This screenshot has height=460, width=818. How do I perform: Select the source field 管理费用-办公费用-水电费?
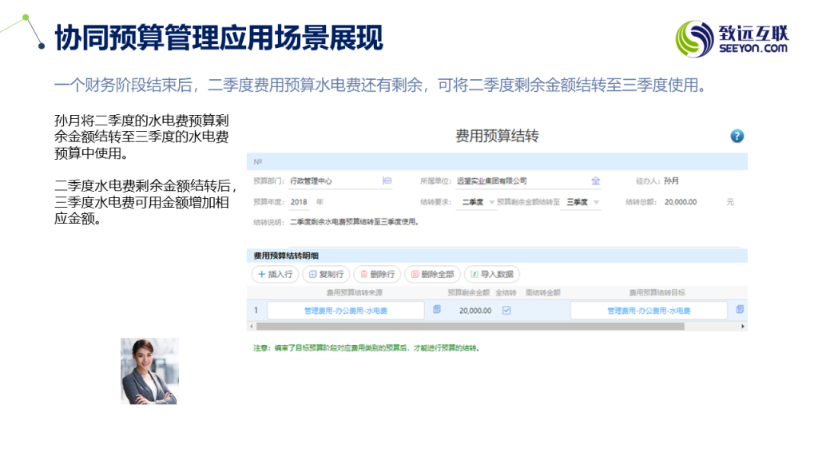click(x=345, y=311)
